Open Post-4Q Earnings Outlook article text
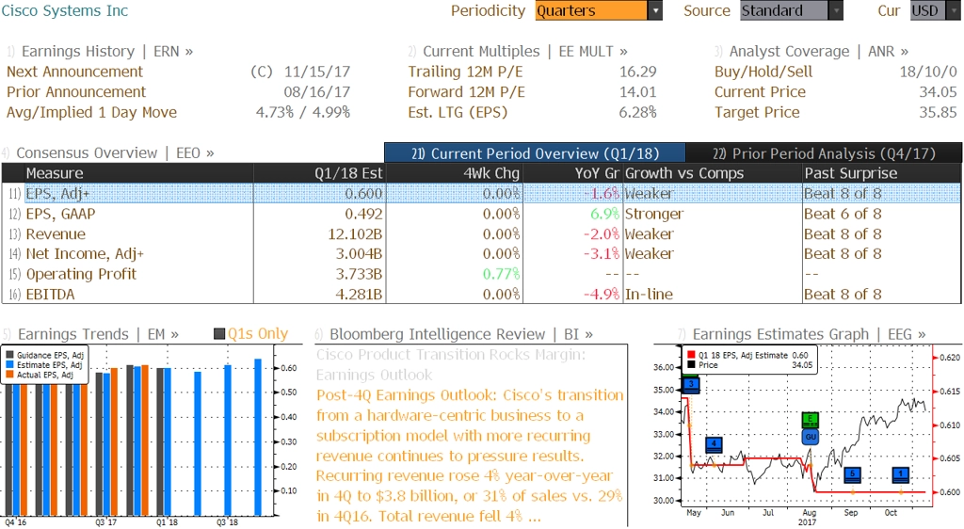This screenshot has height=529, width=964. 471,456
